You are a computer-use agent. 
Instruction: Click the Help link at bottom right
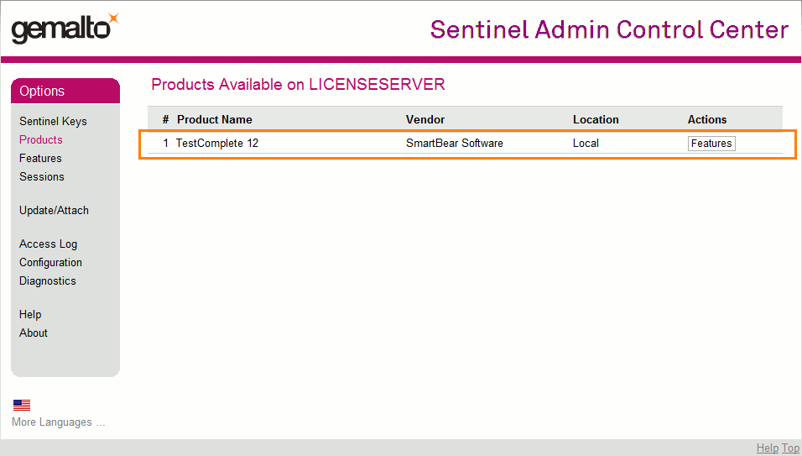(x=767, y=448)
